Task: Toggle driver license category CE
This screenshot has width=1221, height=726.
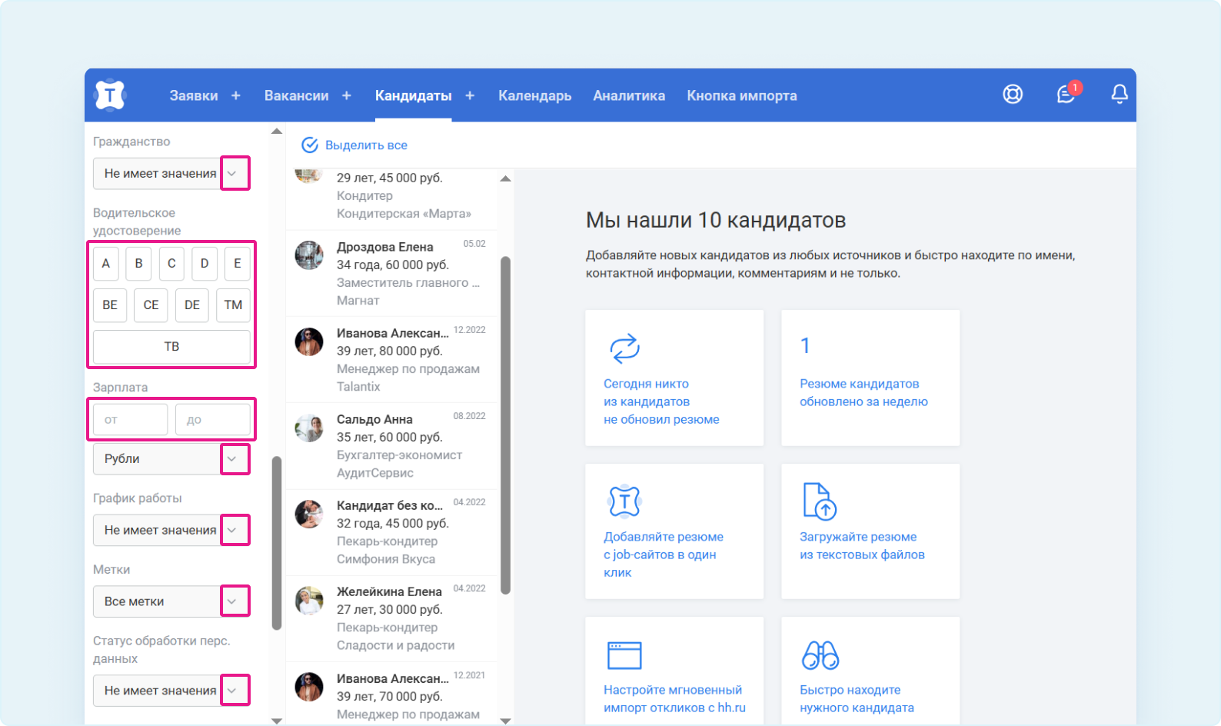Action: pyautogui.click(x=151, y=305)
